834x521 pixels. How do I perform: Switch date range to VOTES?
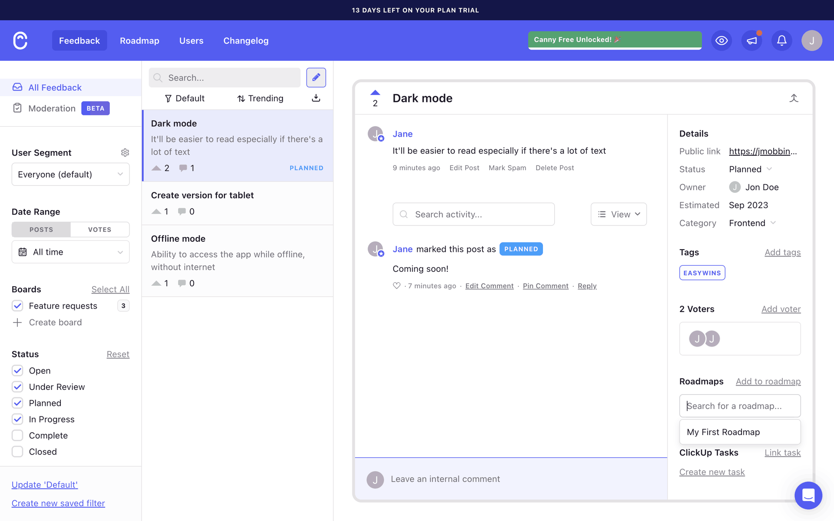pyautogui.click(x=100, y=229)
